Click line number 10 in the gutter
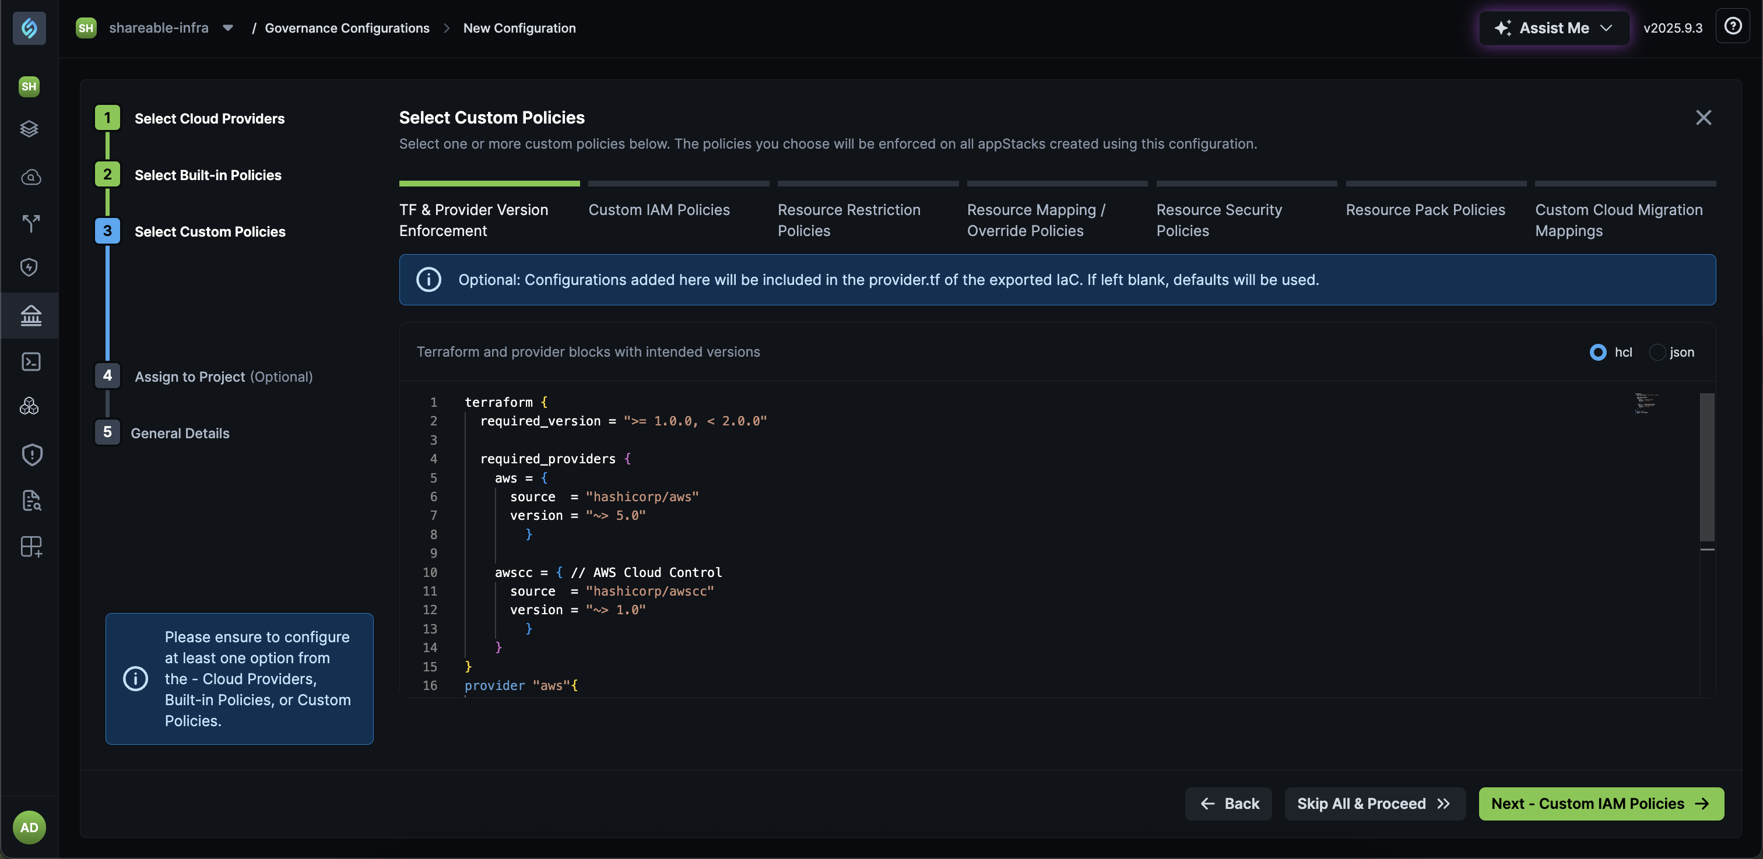1763x859 pixels. 430,572
